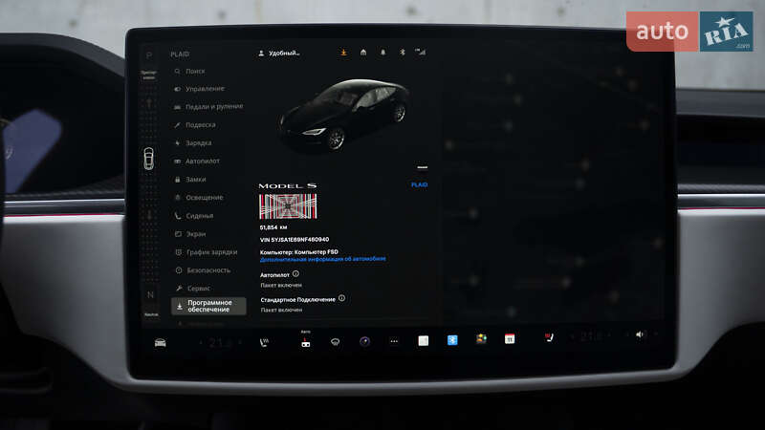The image size is (765, 430).
Task: Tap the PLAID title above the menu
Action: click(180, 54)
